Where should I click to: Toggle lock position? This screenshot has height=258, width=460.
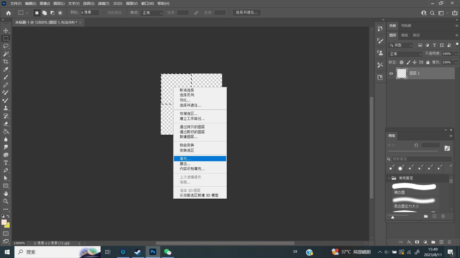[414, 62]
